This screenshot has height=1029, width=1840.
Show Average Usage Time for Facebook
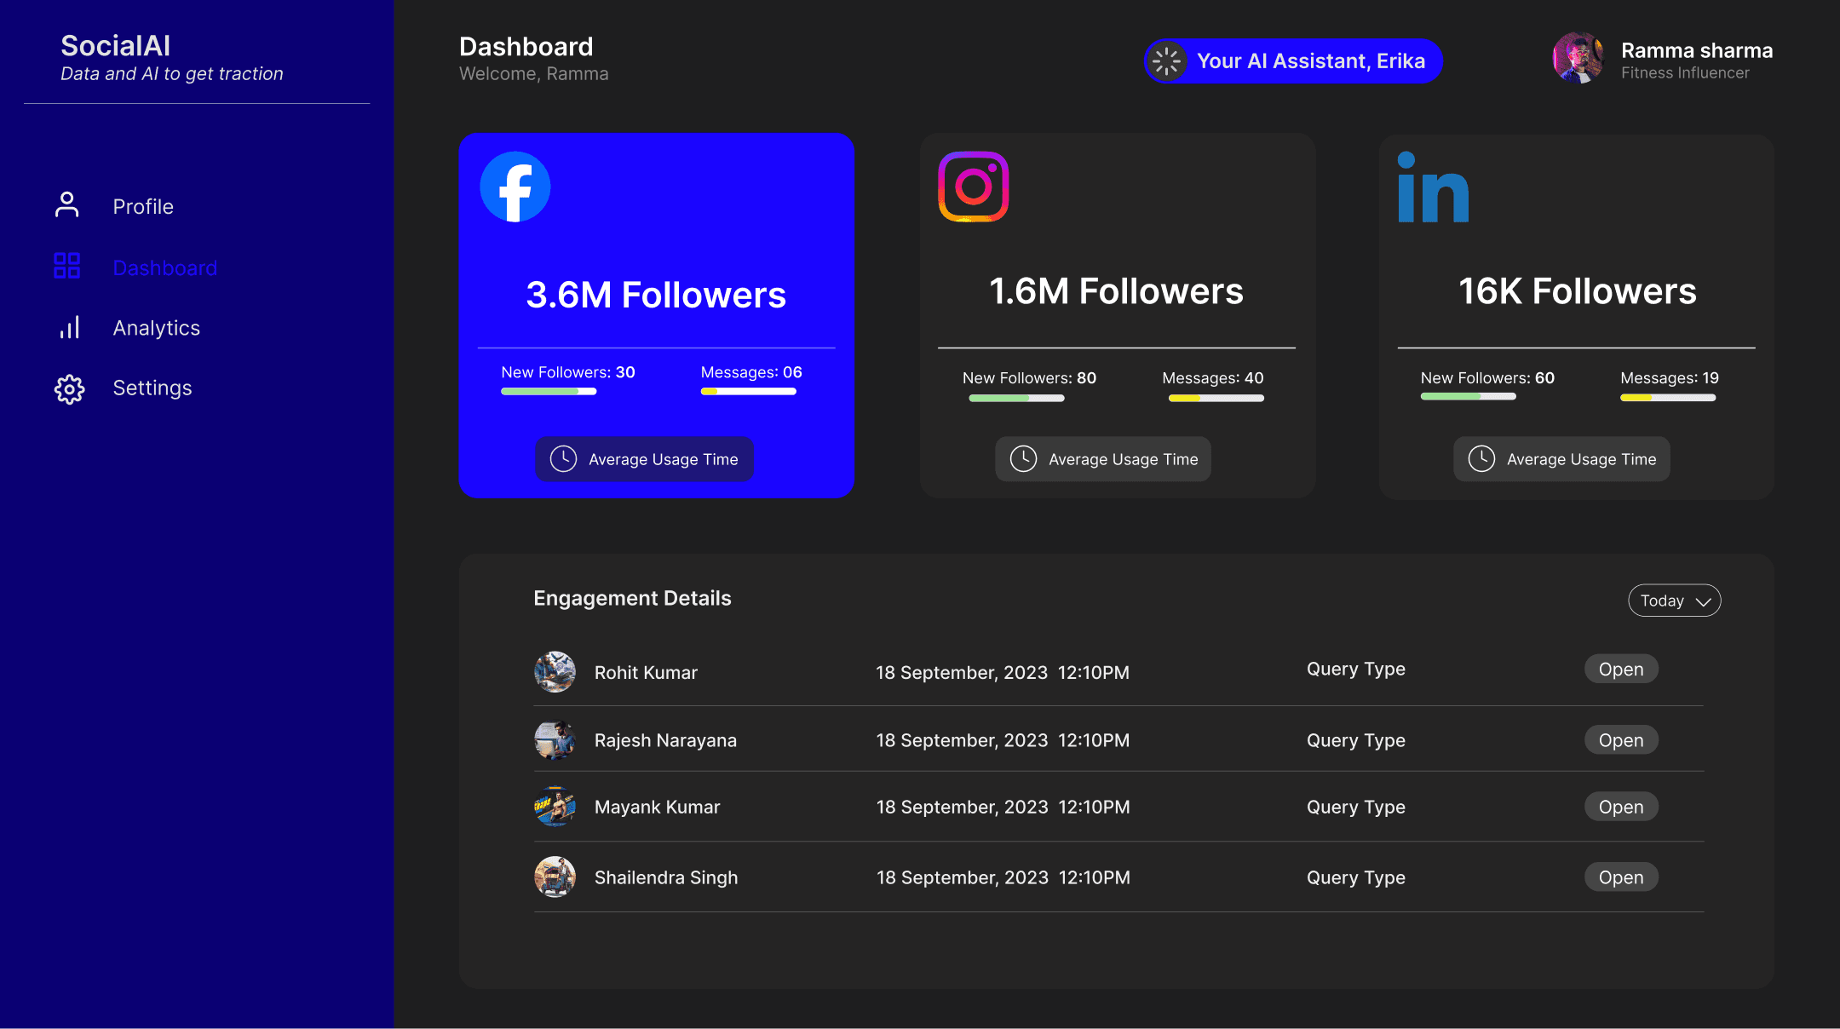point(645,459)
